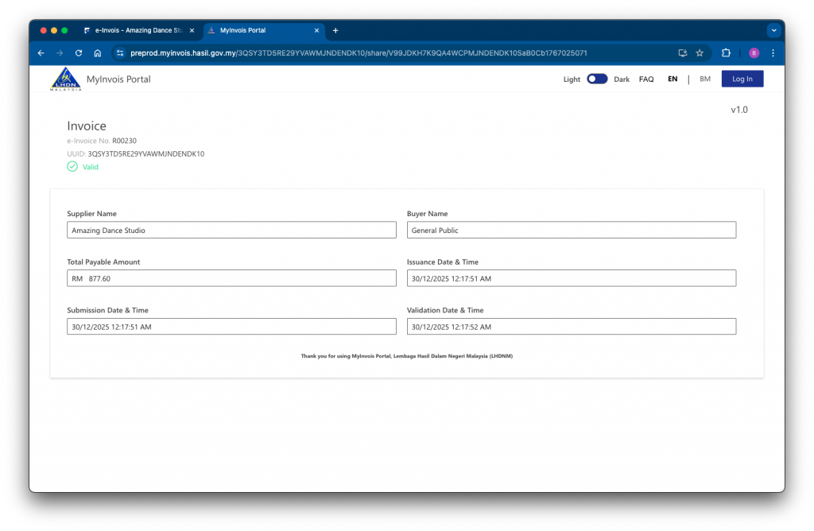
Task: Go to the browser home page icon
Action: tap(97, 53)
